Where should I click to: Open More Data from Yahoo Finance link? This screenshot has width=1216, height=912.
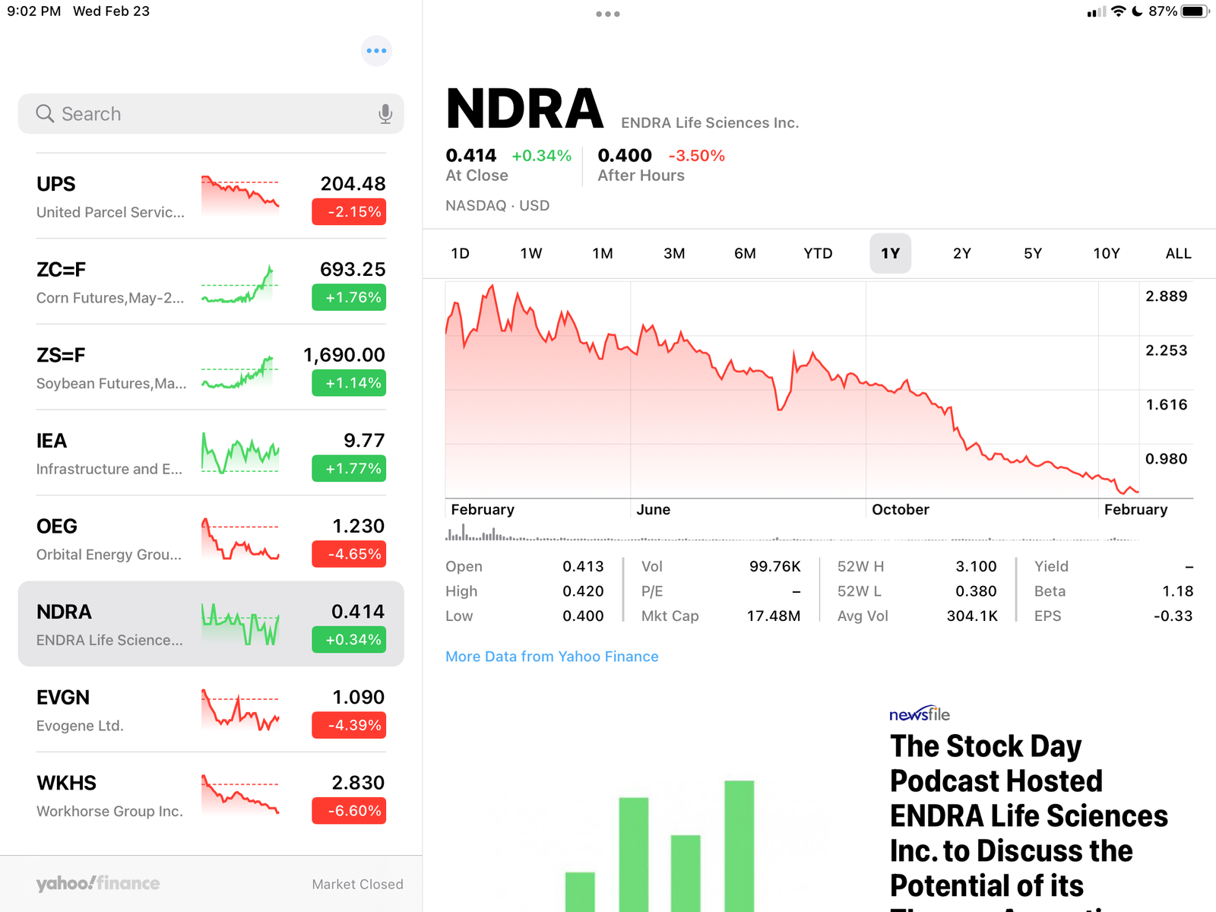[552, 656]
